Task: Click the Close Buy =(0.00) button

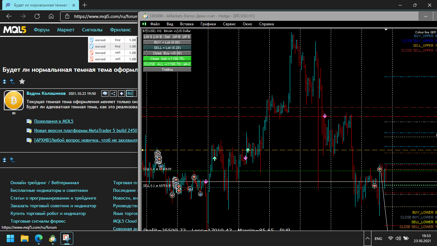Action: coord(167,53)
